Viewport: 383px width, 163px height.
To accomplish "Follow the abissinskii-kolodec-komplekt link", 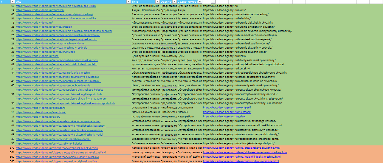I will coord(56,64).
